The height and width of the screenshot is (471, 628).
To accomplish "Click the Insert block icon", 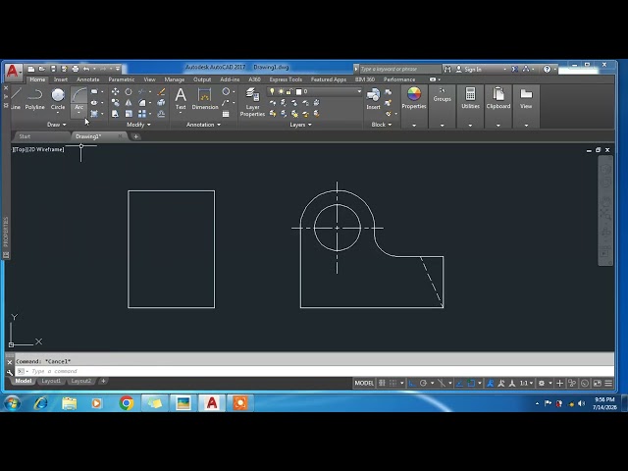I will [373, 99].
